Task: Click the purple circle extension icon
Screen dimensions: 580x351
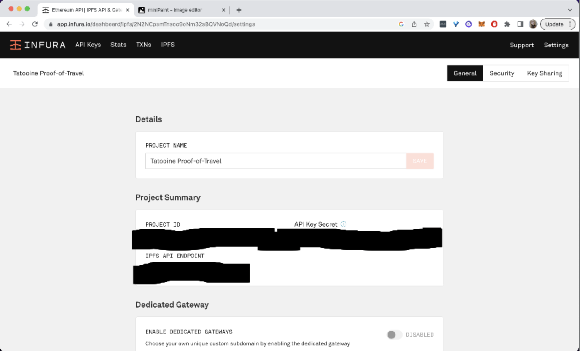Action: pos(469,24)
